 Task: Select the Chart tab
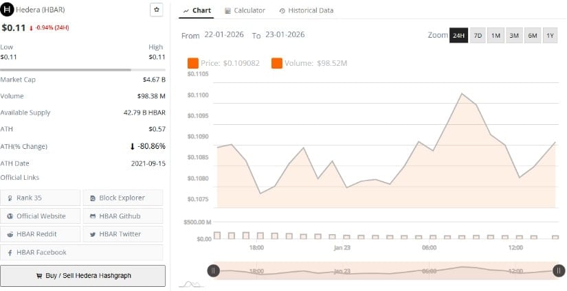pos(197,11)
